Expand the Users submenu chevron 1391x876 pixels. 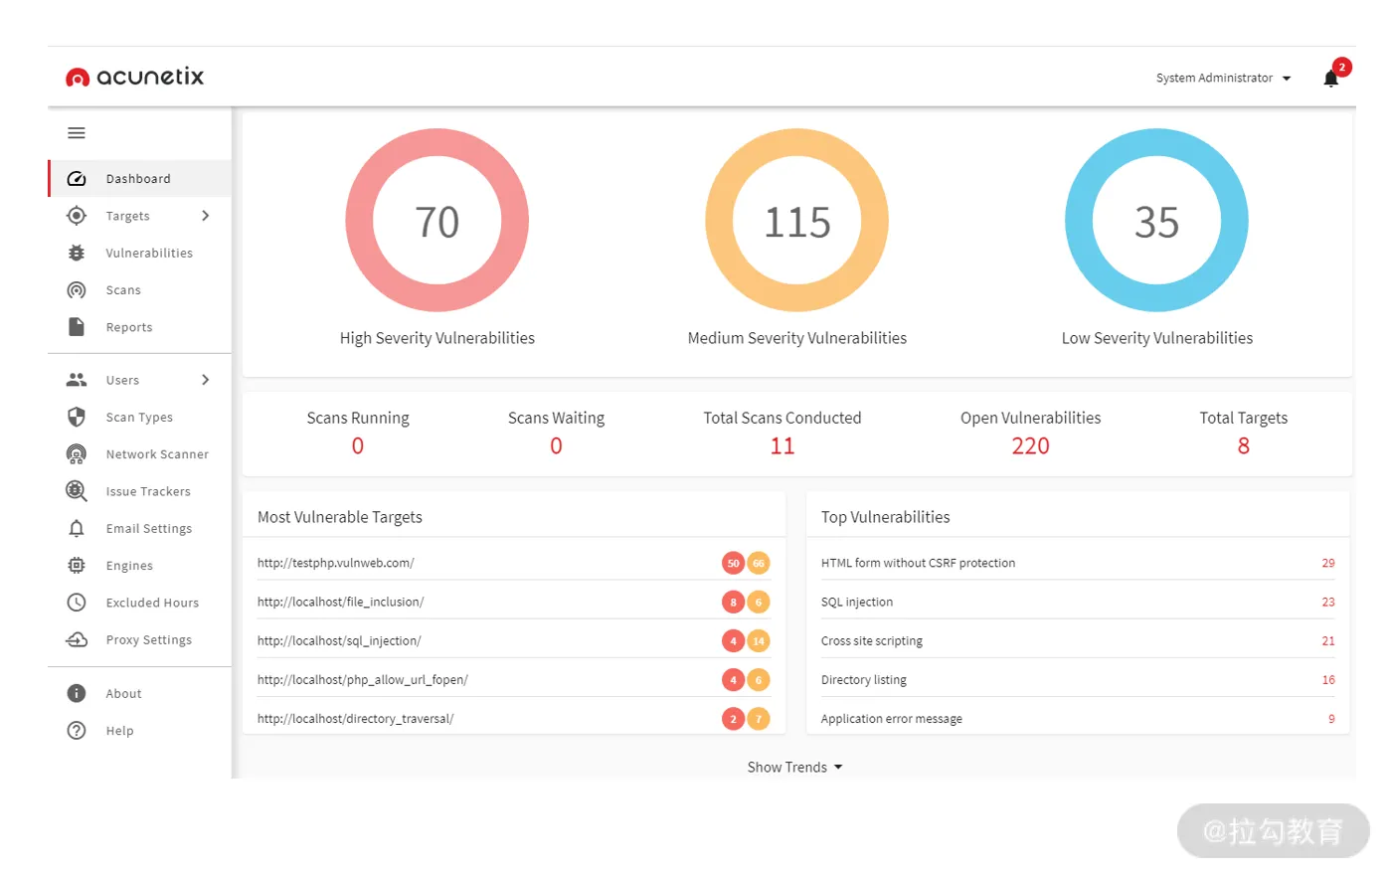pos(206,380)
